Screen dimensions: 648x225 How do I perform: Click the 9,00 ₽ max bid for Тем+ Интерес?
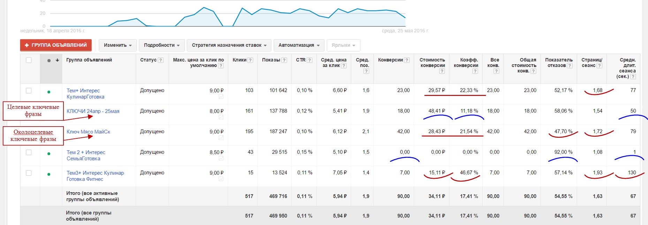pyautogui.click(x=216, y=91)
